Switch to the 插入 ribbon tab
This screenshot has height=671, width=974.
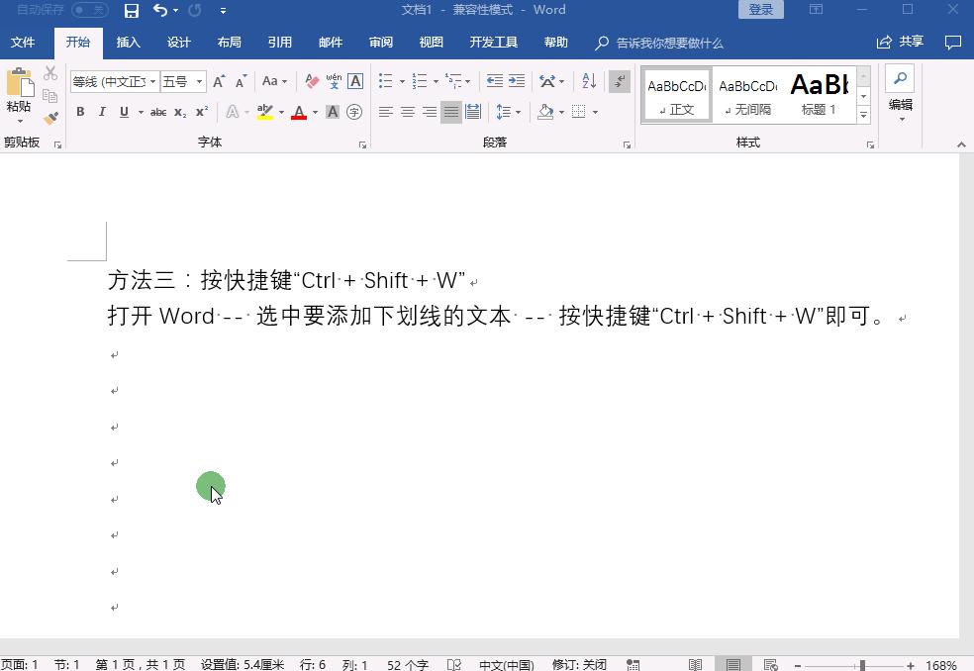click(130, 42)
